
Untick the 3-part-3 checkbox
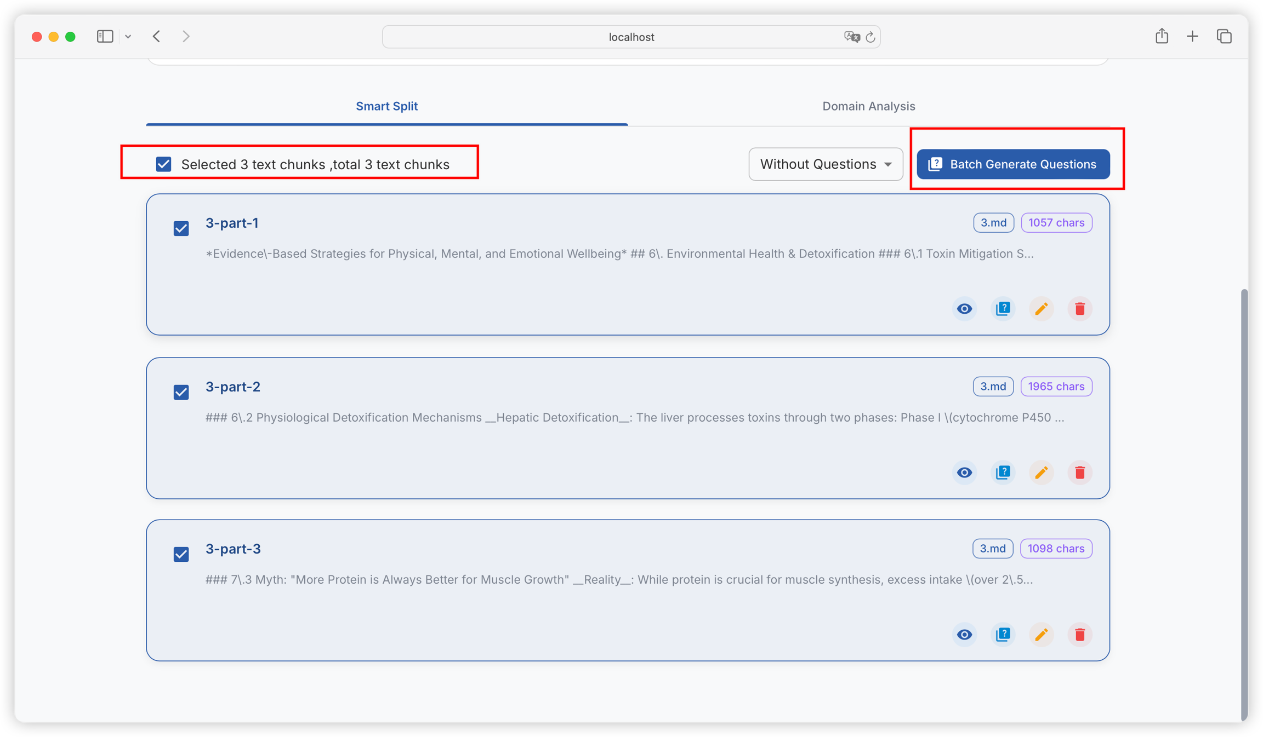click(x=181, y=554)
